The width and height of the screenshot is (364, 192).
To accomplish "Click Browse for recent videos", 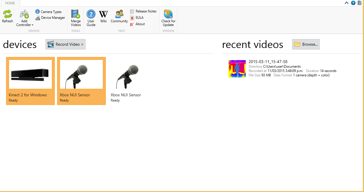I will tap(306, 44).
